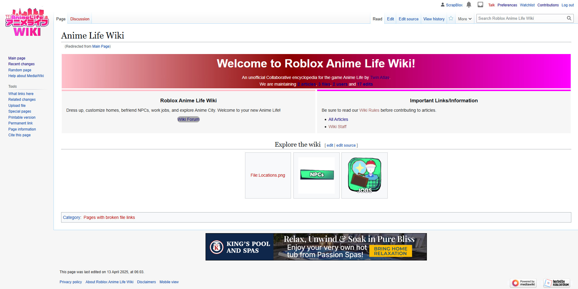Click the NPCs thumbnail image
This screenshot has width=578, height=289.
pyautogui.click(x=317, y=175)
